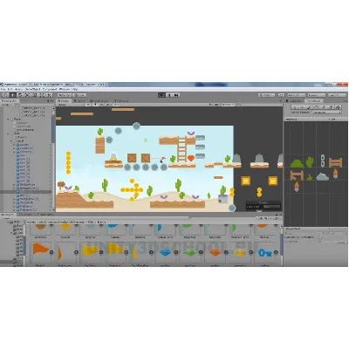Toggle the checkbox in brush settings panel
Viewport: 349px width, 349px height.
click(320, 237)
